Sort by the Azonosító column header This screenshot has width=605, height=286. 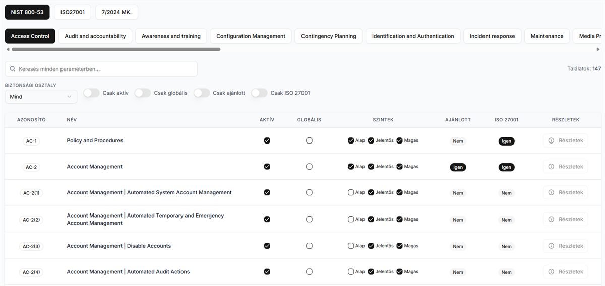coord(31,120)
